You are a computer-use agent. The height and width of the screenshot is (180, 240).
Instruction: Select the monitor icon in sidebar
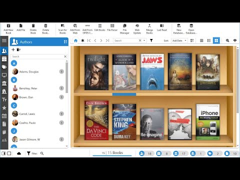tap(4, 75)
